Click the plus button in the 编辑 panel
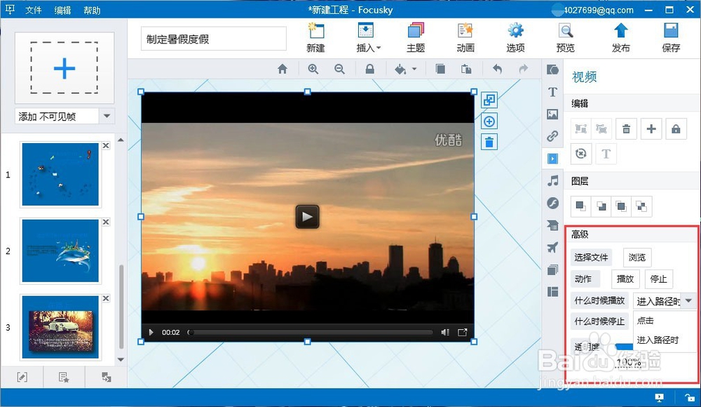Viewport: 701px width, 407px height. click(x=651, y=129)
